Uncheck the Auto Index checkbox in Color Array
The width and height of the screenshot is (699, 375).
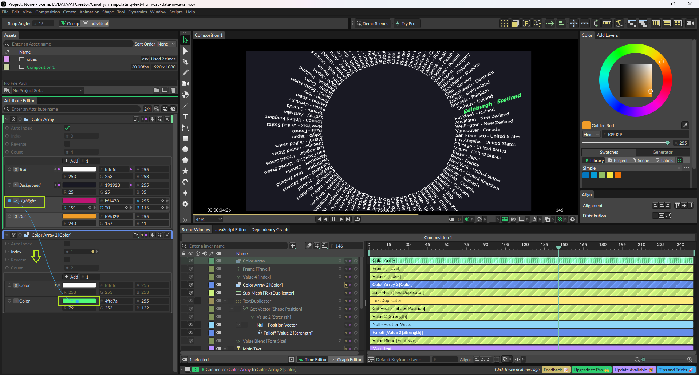pos(67,128)
